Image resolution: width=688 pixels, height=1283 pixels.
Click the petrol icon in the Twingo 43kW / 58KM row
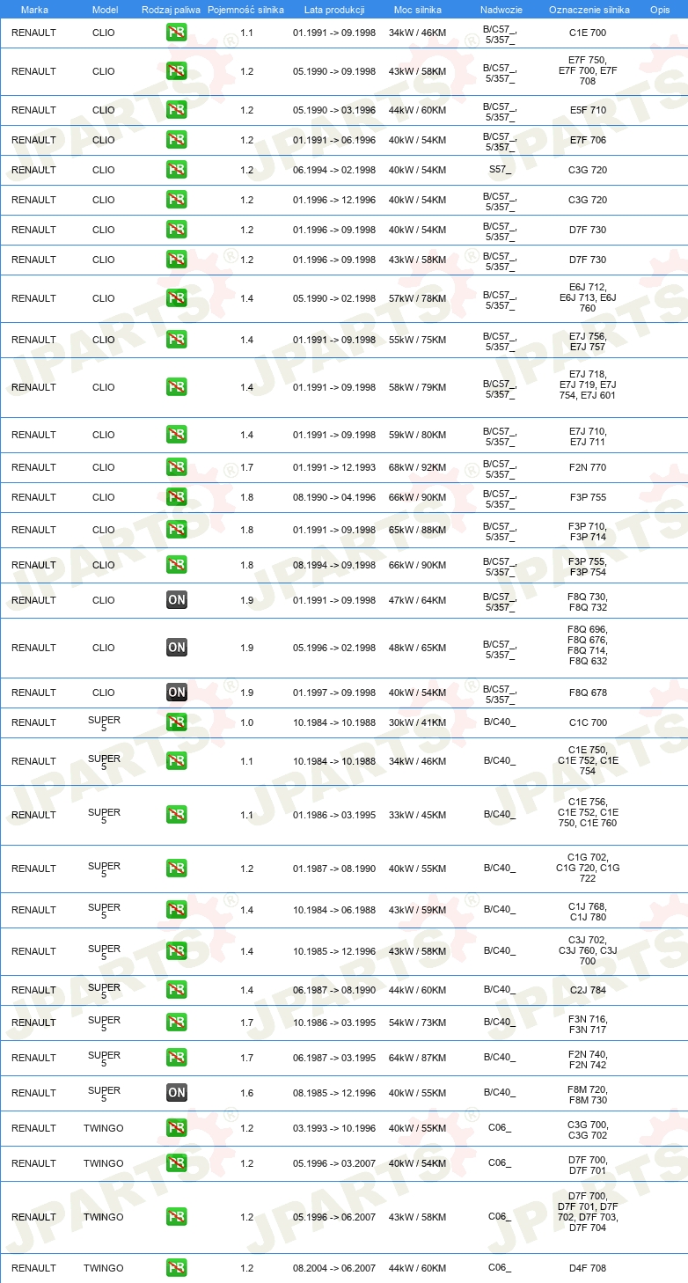[x=177, y=1217]
